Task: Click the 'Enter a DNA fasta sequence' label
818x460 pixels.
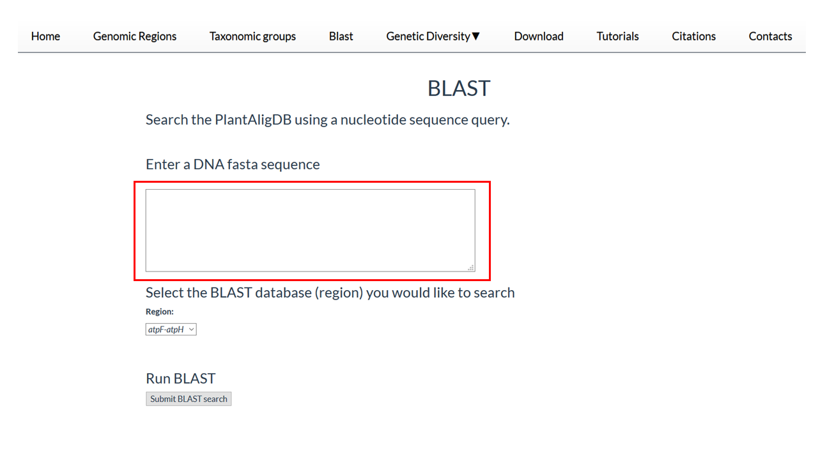Action: click(x=233, y=164)
